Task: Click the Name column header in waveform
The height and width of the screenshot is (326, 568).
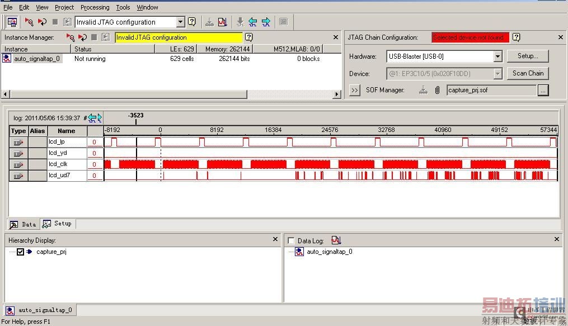Action: tap(67, 131)
